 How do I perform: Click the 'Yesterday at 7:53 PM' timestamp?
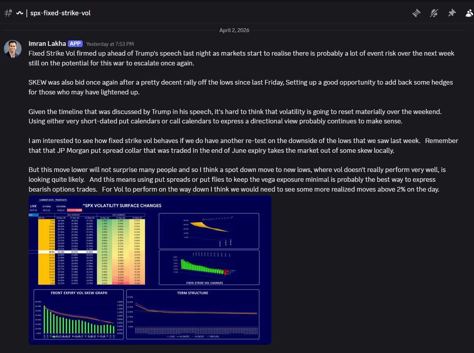pos(110,44)
